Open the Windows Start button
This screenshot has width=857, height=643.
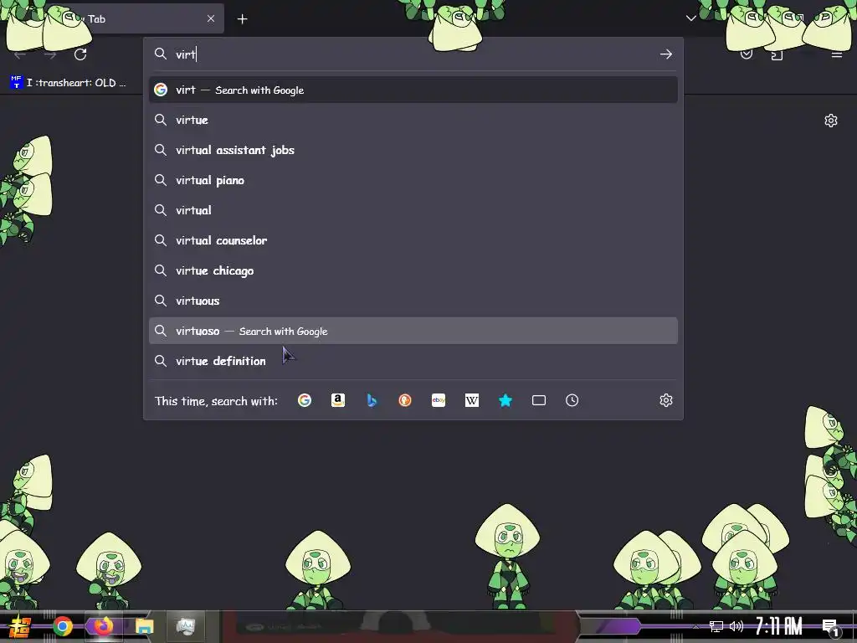coord(20,626)
